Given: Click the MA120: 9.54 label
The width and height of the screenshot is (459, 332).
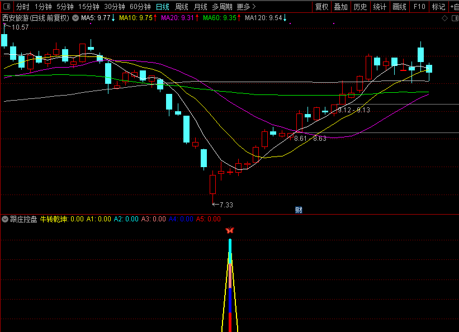Looking at the screenshot, I should coord(263,18).
